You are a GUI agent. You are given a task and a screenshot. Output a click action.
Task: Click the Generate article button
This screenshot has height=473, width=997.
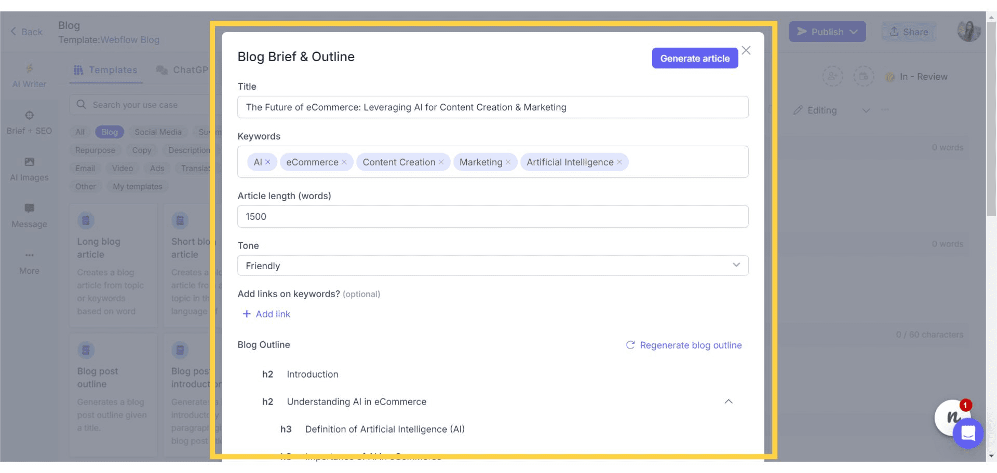click(x=695, y=58)
